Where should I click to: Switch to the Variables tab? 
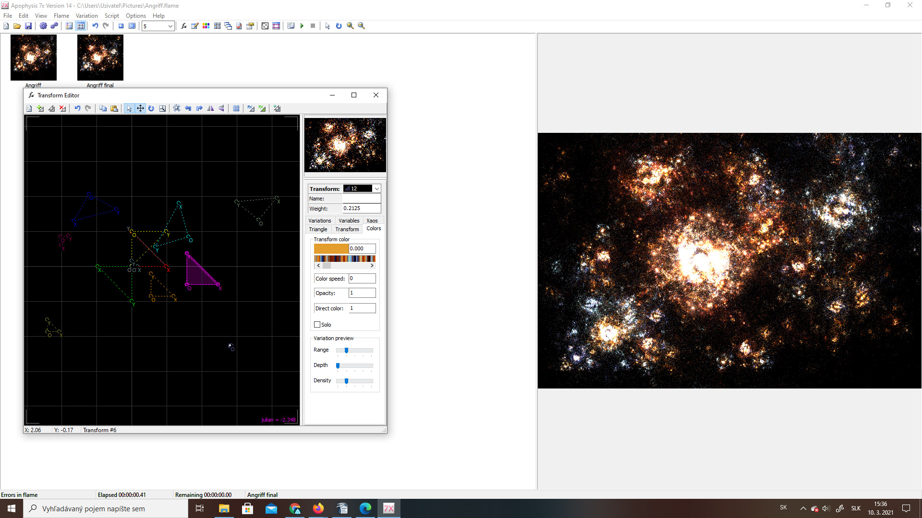tap(349, 221)
